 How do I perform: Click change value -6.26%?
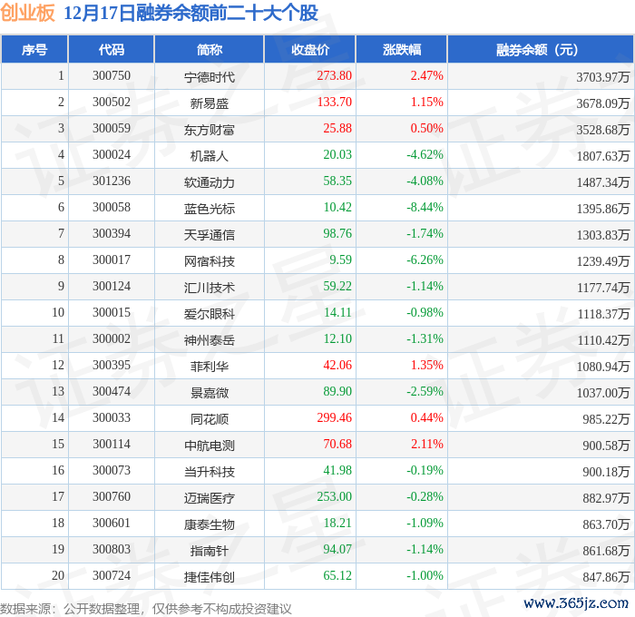coord(425,260)
